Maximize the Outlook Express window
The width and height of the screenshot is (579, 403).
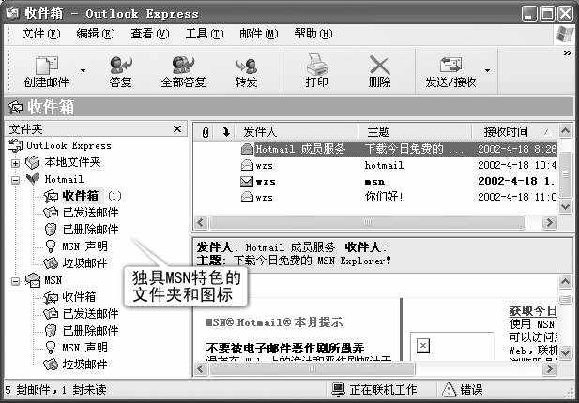pos(547,14)
